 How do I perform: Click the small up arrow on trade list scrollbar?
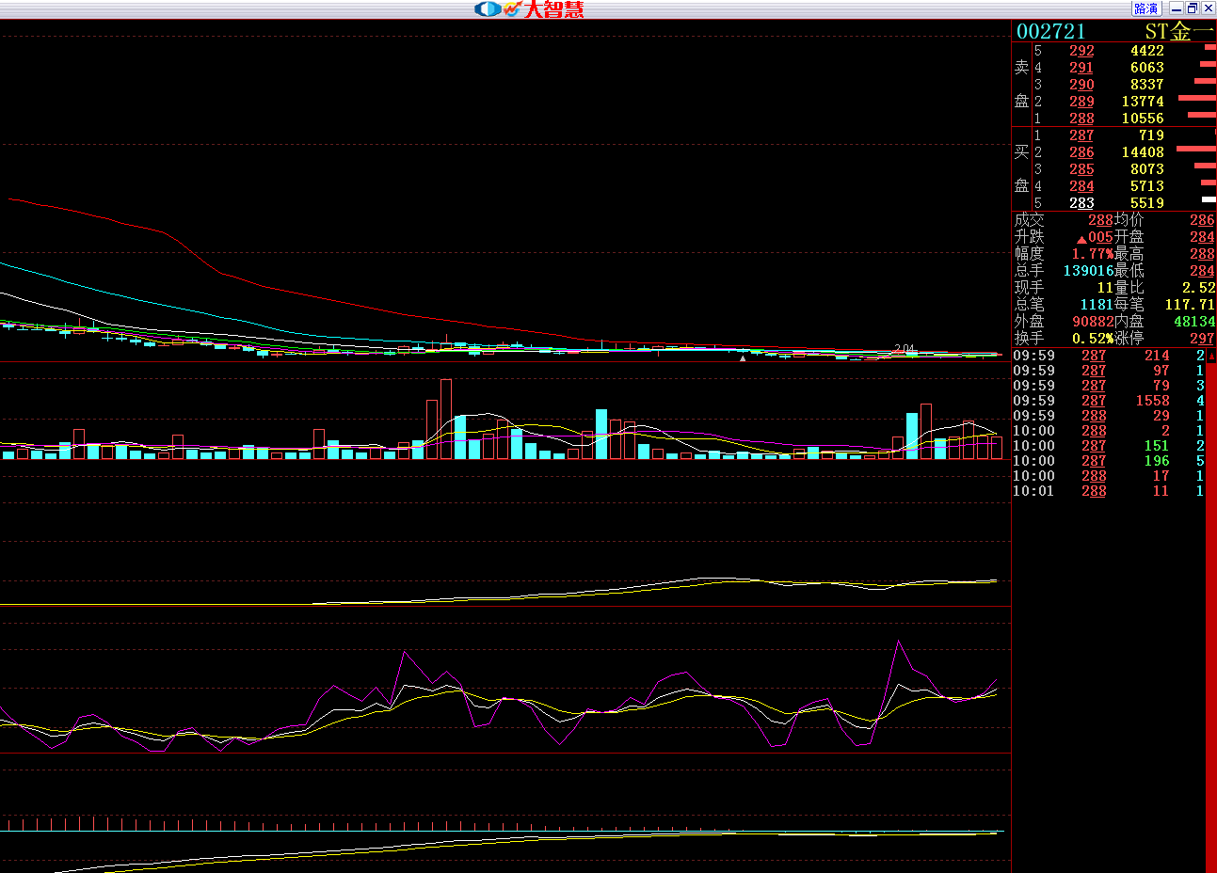coord(1211,357)
